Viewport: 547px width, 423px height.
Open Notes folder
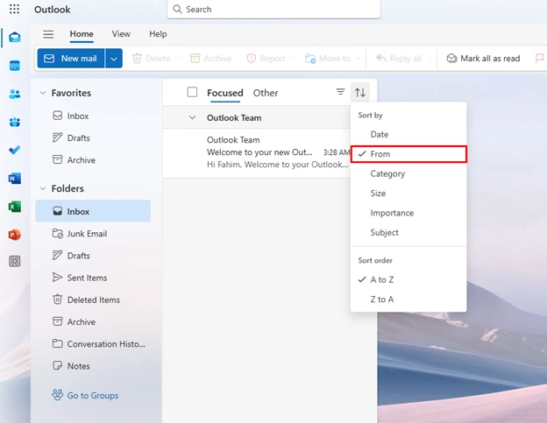point(93,366)
